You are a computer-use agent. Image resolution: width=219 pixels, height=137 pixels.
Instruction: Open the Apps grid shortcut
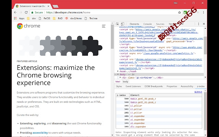(x=19, y=18)
